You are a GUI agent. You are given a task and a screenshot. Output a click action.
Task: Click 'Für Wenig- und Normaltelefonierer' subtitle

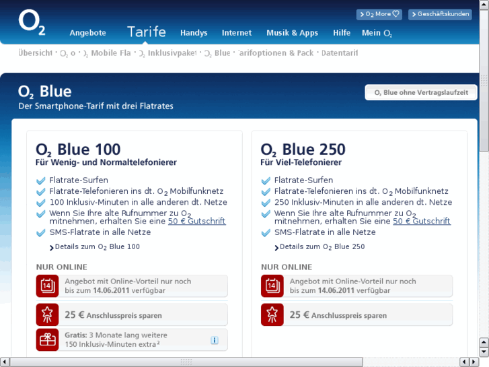(106, 162)
